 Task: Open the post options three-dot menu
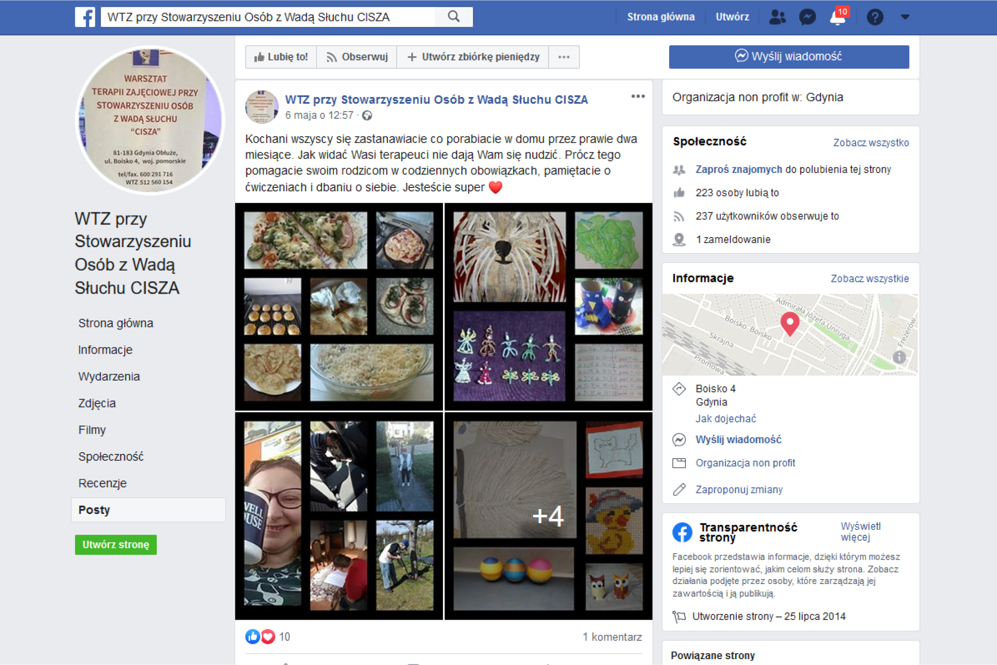coord(638,96)
